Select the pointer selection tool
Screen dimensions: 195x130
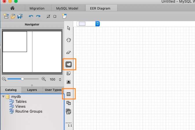69,28
